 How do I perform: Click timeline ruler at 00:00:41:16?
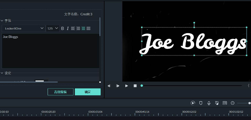tap(142, 112)
